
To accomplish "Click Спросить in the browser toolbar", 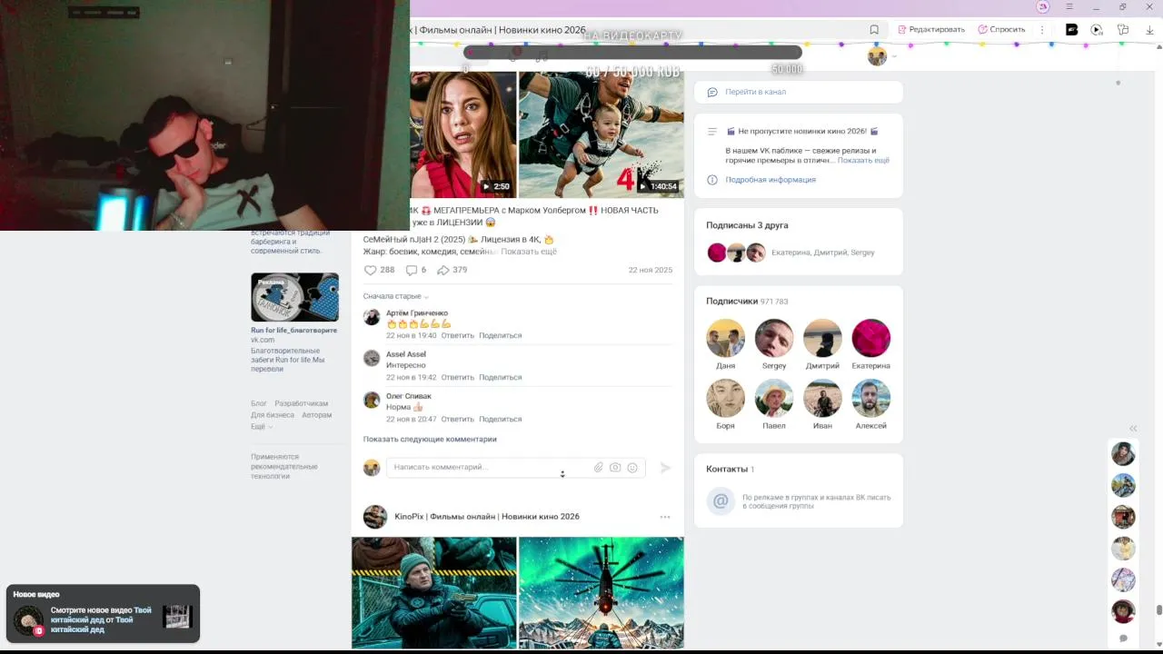I will 1001,29.
